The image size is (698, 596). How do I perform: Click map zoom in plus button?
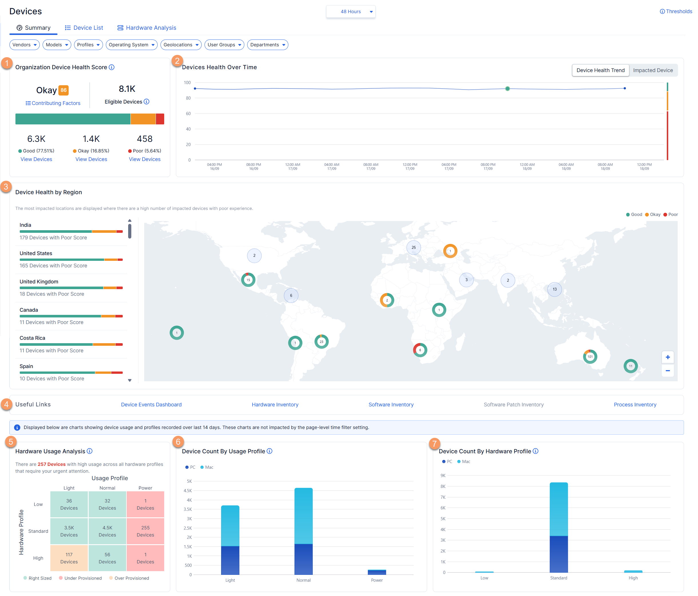(667, 357)
